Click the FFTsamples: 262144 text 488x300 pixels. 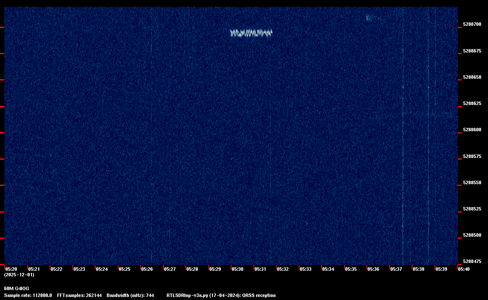coord(79,295)
